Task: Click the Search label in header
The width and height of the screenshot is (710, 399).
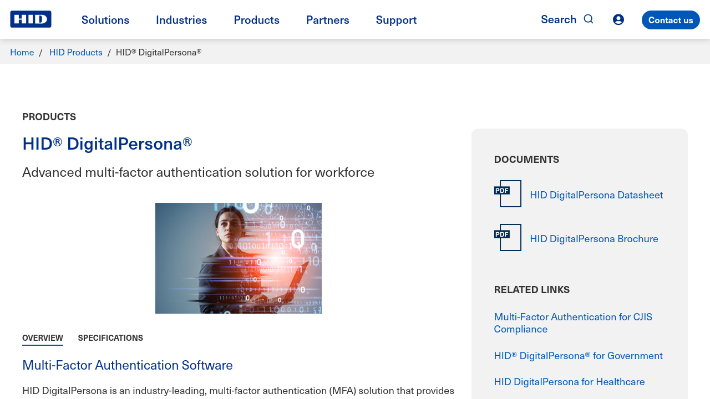Action: pos(559,19)
